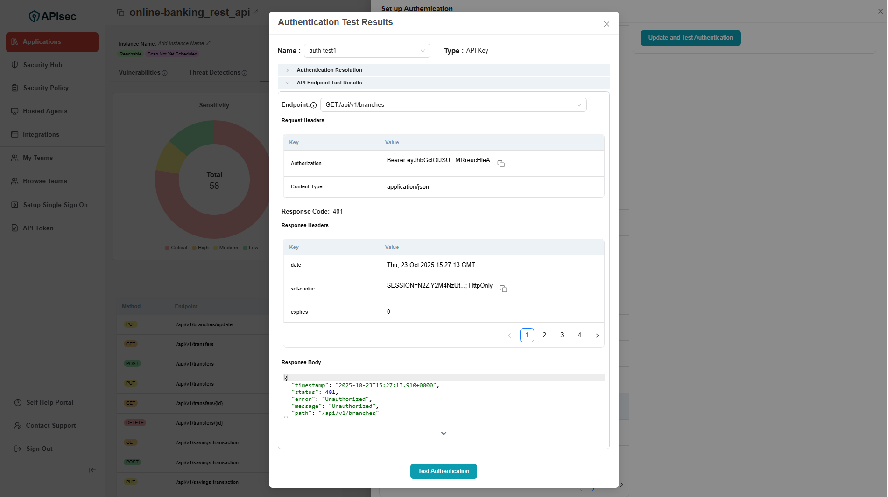Click the edit pencil next to application name

pyautogui.click(x=256, y=12)
